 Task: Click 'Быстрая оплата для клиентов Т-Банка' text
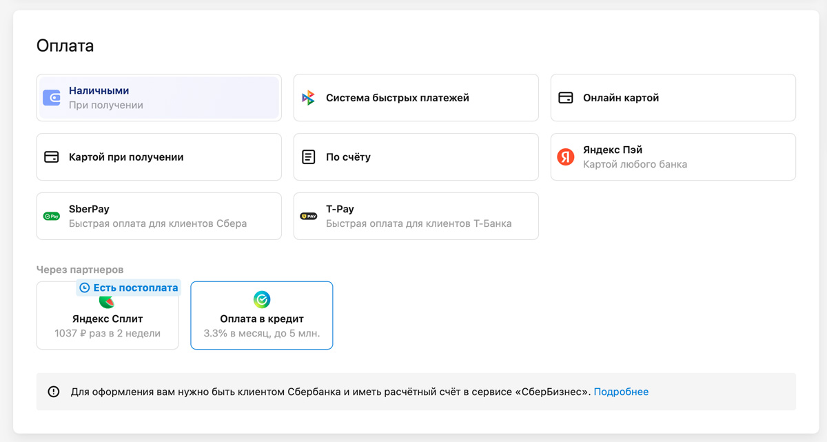(x=419, y=223)
